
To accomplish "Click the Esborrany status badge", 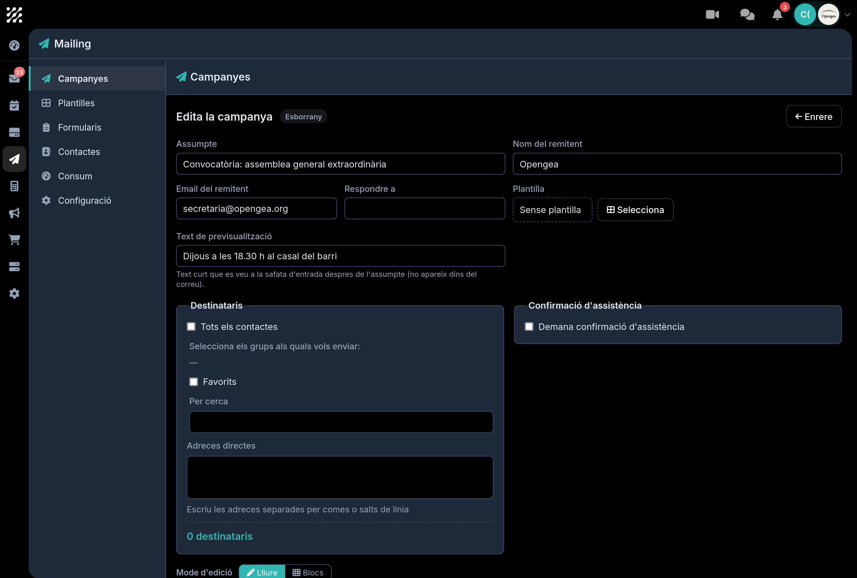I will 303,117.
